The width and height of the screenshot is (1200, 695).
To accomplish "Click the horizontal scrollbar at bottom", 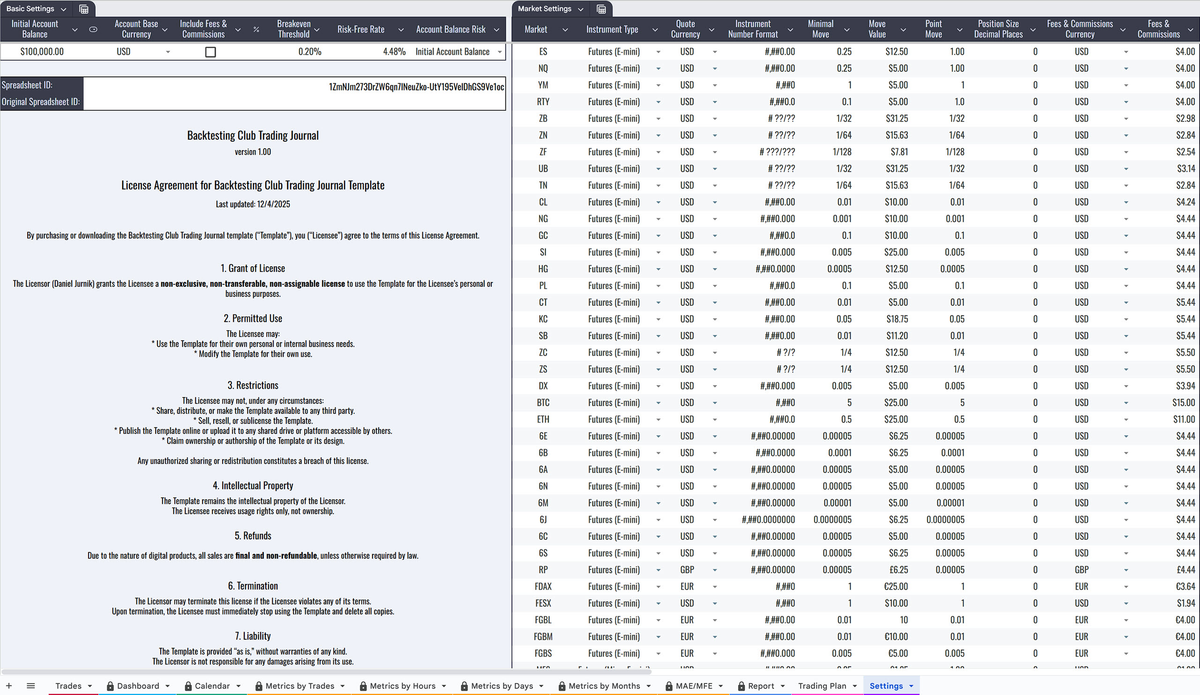I will point(326,672).
